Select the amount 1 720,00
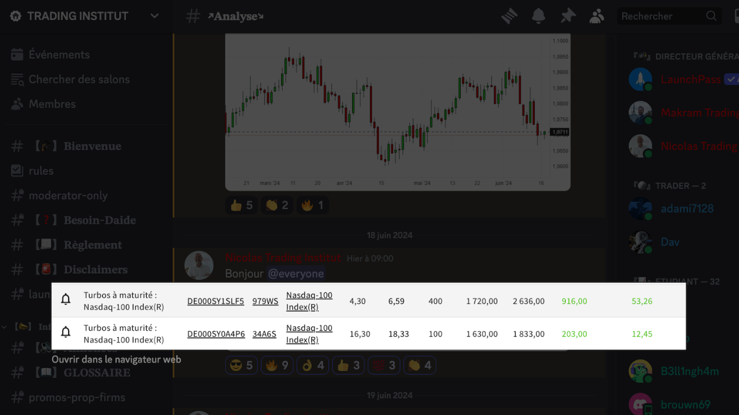The height and width of the screenshot is (415, 739). 482,301
